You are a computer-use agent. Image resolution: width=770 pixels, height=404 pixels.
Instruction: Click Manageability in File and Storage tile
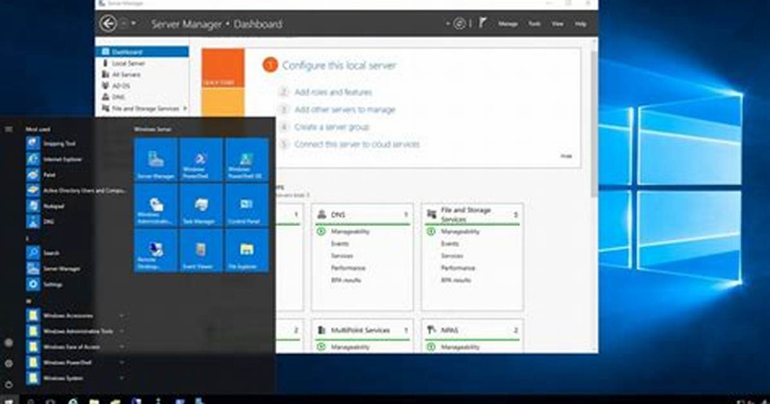click(460, 231)
